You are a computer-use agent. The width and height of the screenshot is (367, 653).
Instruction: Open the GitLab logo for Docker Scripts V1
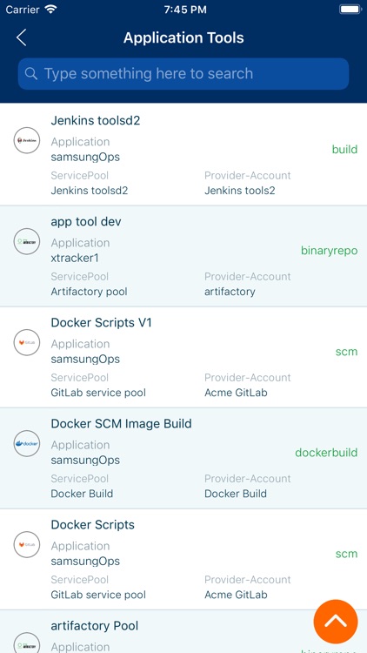[x=27, y=342]
